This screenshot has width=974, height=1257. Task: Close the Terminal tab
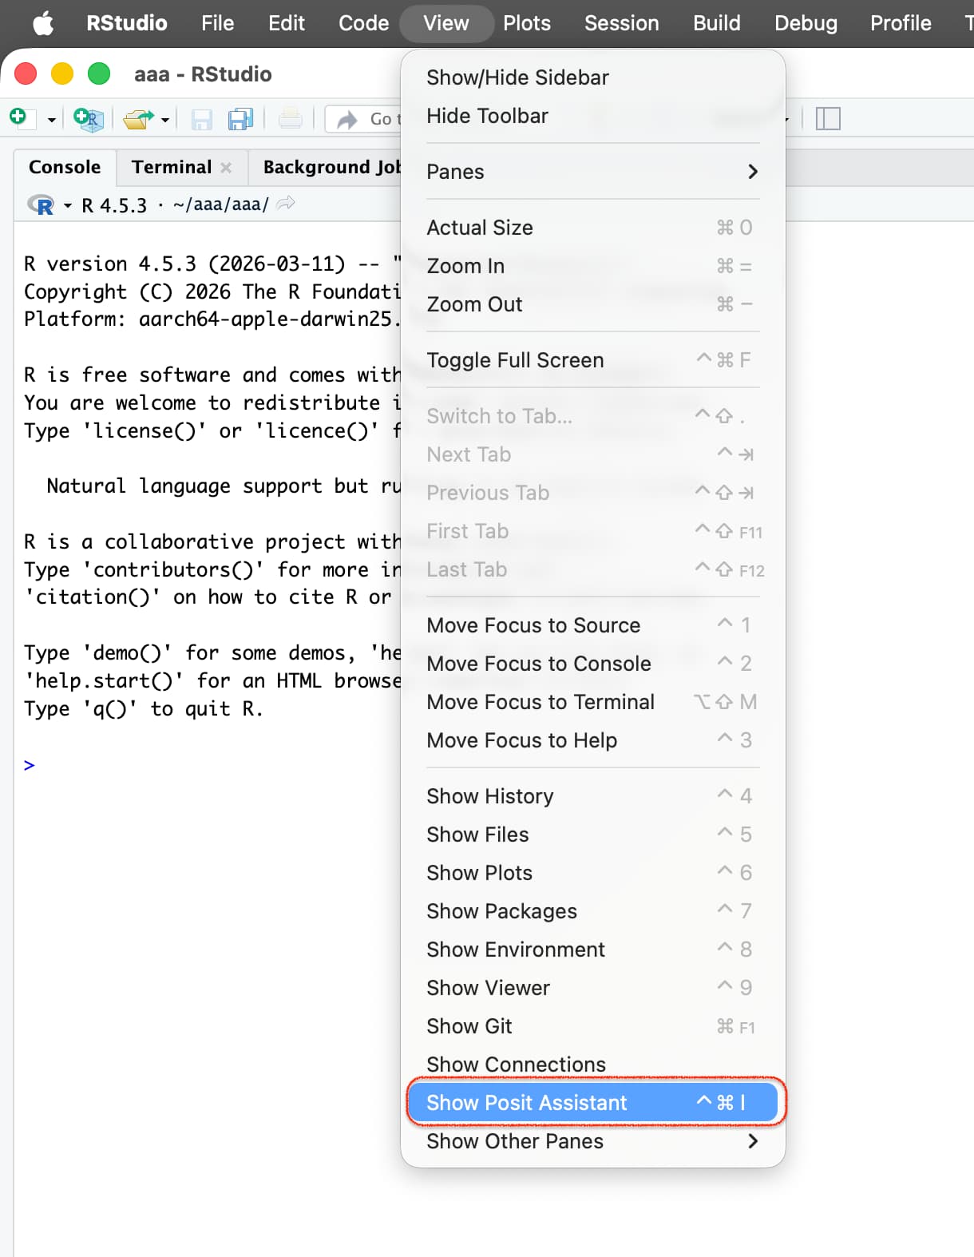pyautogui.click(x=227, y=168)
